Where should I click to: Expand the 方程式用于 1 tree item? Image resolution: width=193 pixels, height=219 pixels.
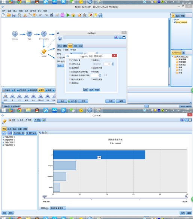tap(3, 137)
